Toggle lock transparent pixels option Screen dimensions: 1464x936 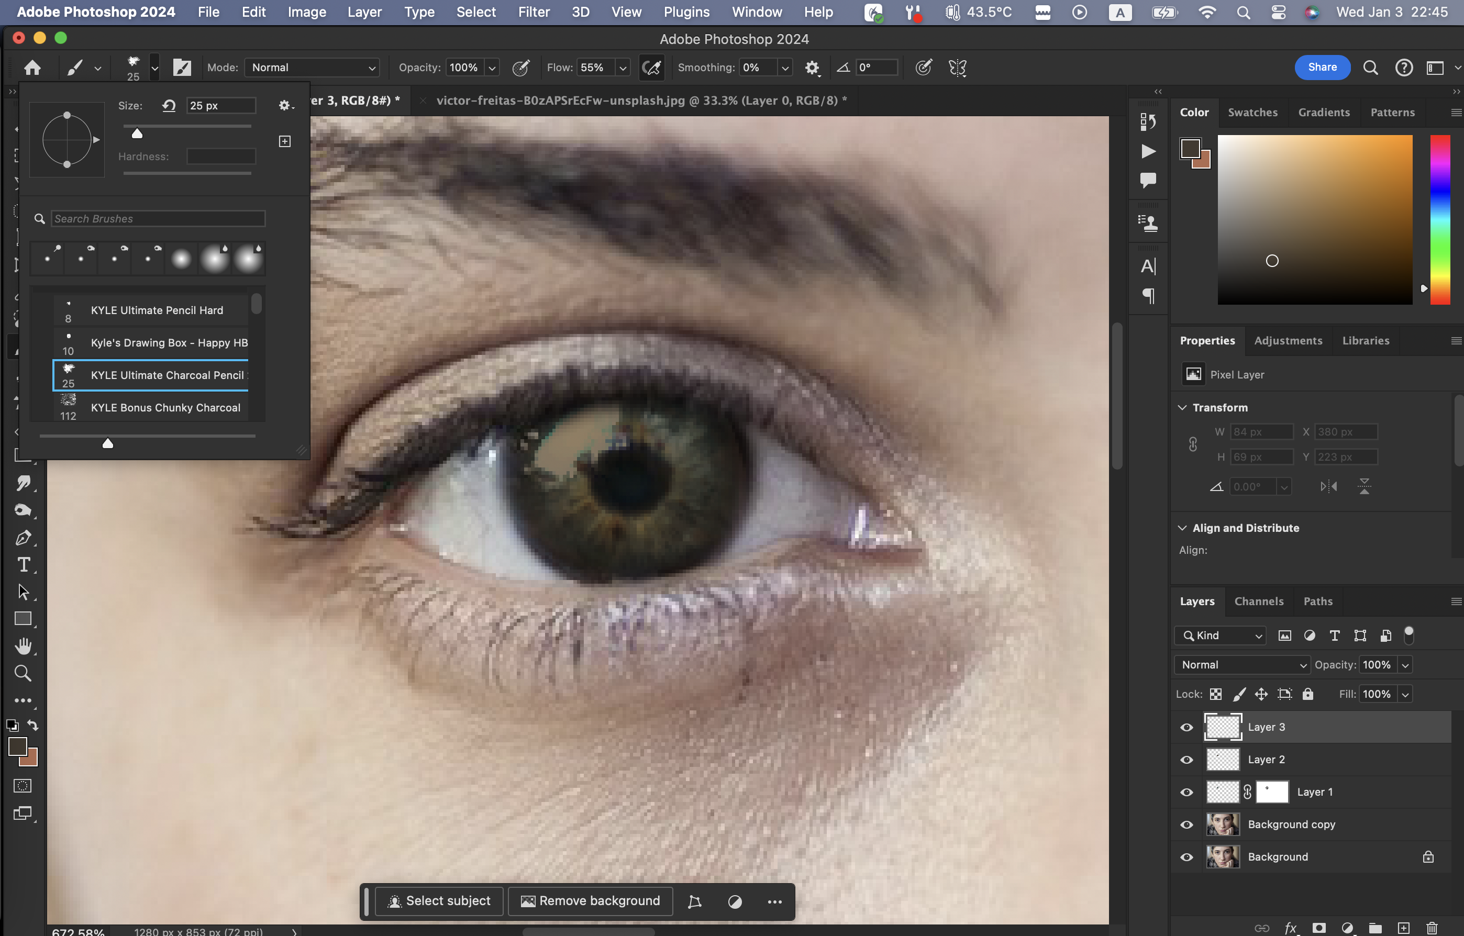(x=1215, y=694)
